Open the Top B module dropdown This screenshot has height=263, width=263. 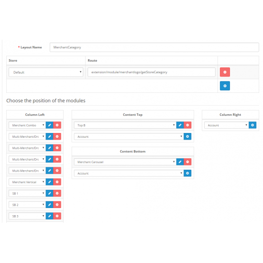[125, 125]
